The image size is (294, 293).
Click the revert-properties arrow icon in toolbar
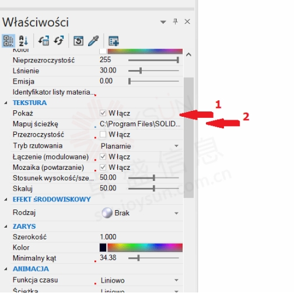click(44, 41)
